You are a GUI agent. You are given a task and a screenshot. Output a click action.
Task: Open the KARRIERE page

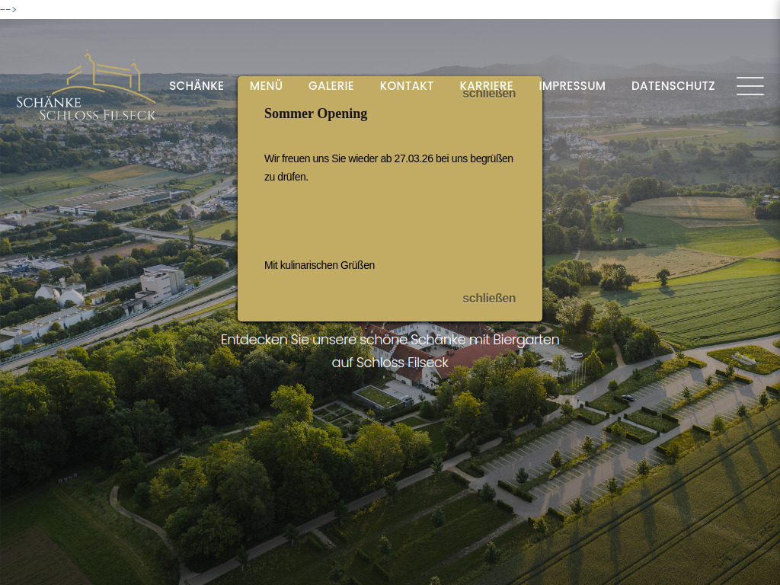[x=486, y=86]
